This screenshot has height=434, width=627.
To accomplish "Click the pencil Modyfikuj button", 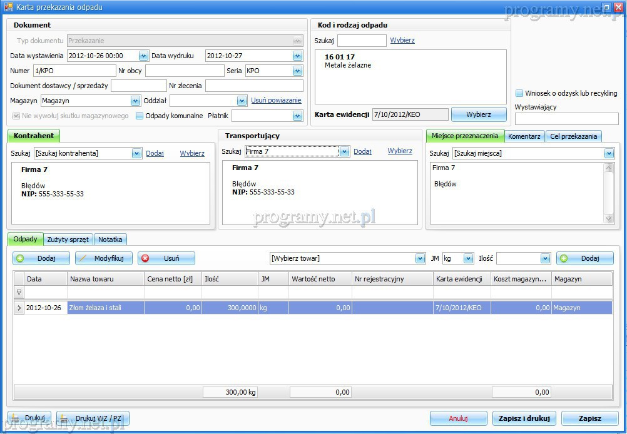I will (x=103, y=258).
